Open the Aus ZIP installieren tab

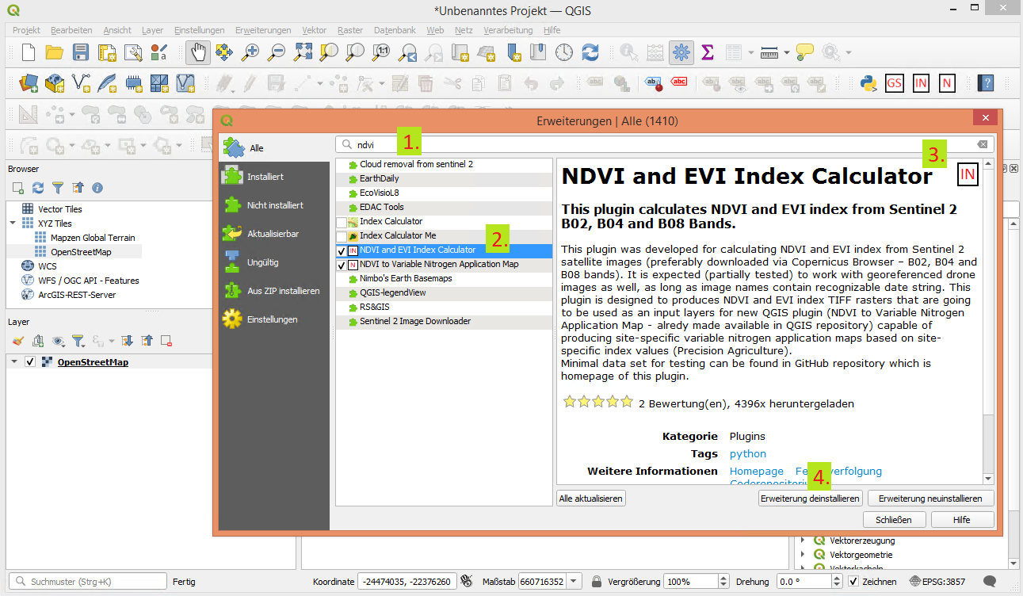pyautogui.click(x=274, y=291)
